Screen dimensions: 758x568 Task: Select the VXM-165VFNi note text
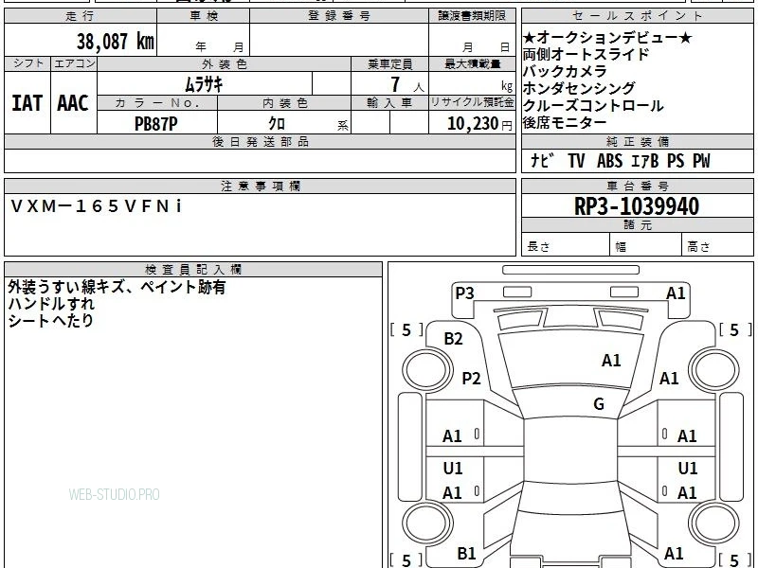tap(97, 206)
